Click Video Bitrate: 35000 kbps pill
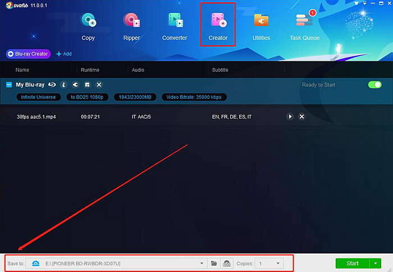The height and width of the screenshot is (272, 393). tap(194, 97)
